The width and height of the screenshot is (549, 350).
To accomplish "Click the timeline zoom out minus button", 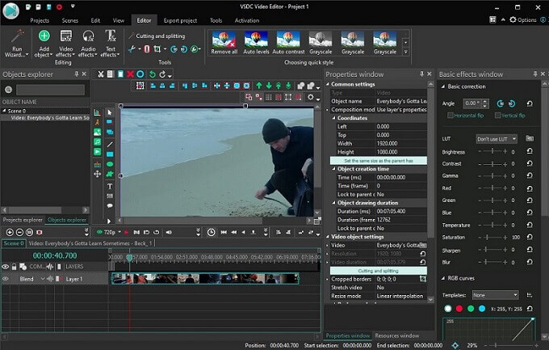I will tap(19, 232).
